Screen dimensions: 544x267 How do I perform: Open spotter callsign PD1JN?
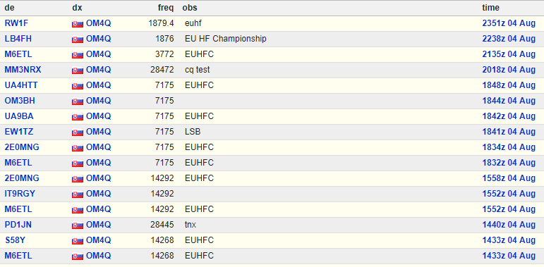18,225
